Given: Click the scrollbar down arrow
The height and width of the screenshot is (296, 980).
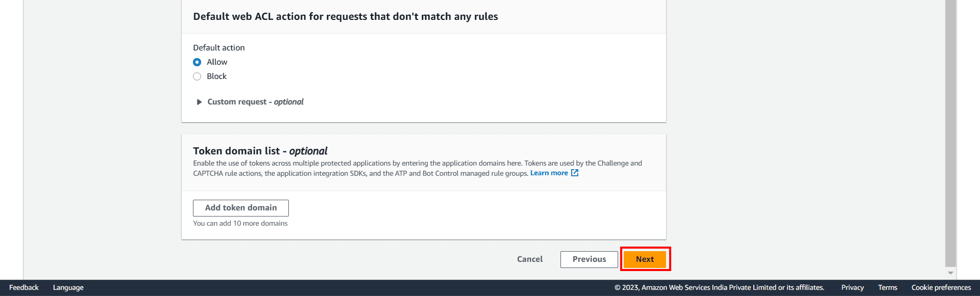Looking at the screenshot, I should coord(950,273).
